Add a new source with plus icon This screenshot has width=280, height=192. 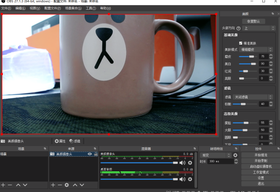[x=53, y=185]
